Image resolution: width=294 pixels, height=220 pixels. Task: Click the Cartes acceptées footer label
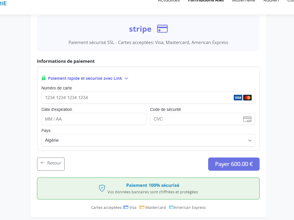click(106, 207)
